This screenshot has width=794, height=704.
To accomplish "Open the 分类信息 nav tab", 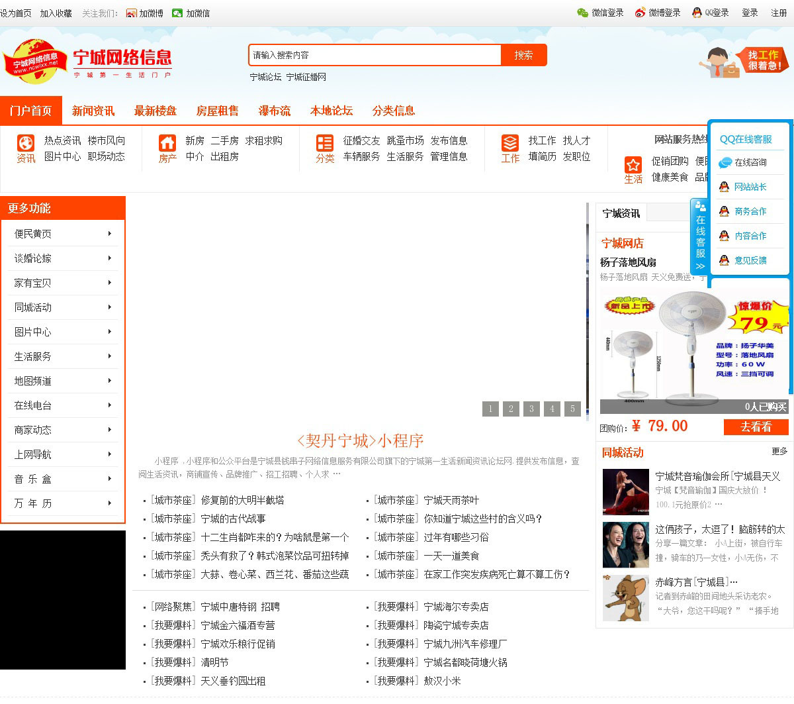I will click(394, 111).
